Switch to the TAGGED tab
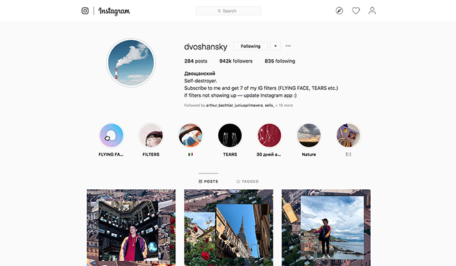Screen dimensions: 456x266 point(247,181)
